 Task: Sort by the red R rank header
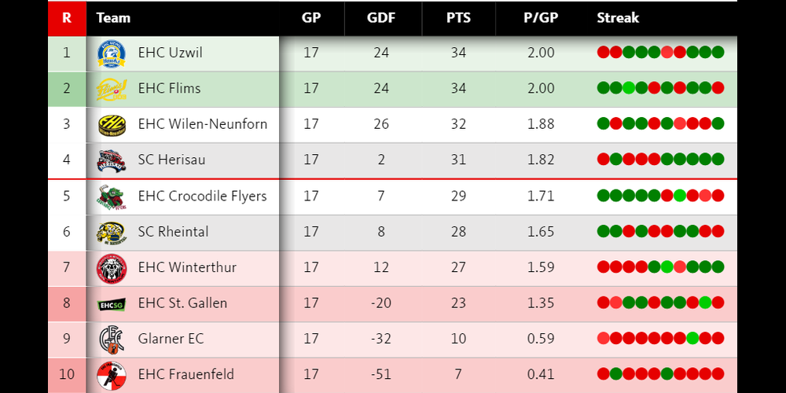[67, 18]
